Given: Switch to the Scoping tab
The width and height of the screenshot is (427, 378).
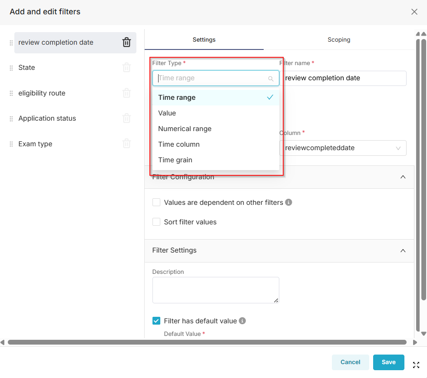Looking at the screenshot, I should click(339, 39).
